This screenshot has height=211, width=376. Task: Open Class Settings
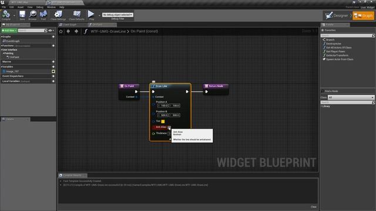click(58, 15)
